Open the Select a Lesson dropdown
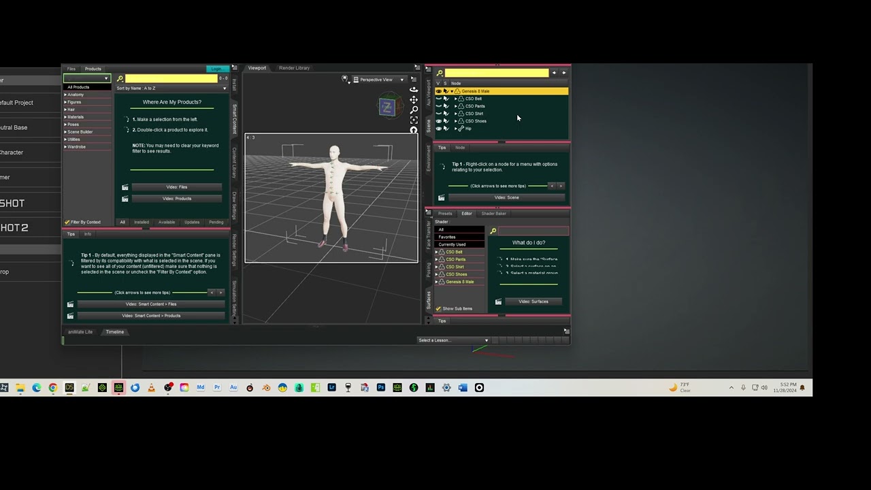The image size is (871, 490). [x=453, y=340]
